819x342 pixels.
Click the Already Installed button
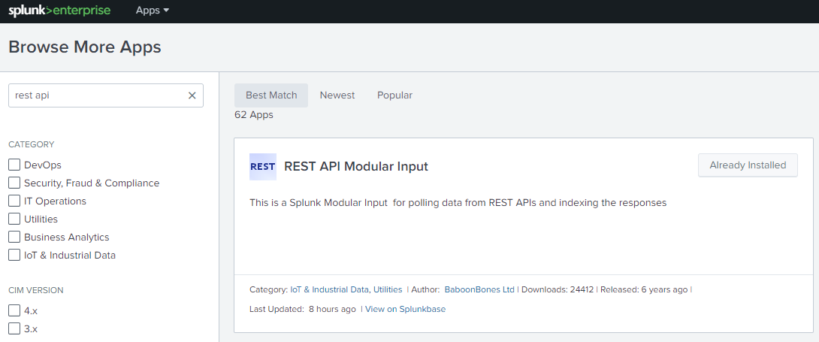click(748, 165)
